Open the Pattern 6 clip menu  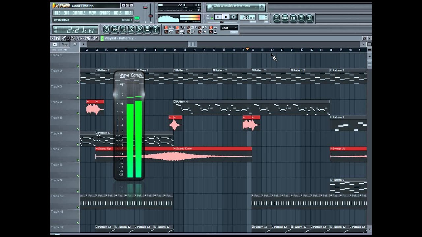coord(97,133)
